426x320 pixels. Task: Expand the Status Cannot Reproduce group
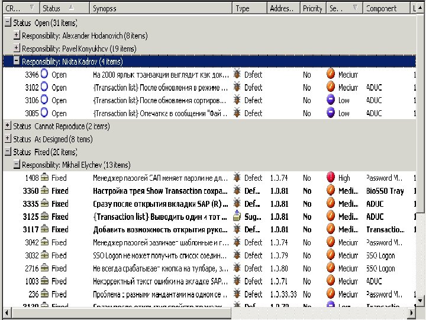[x=8, y=126]
